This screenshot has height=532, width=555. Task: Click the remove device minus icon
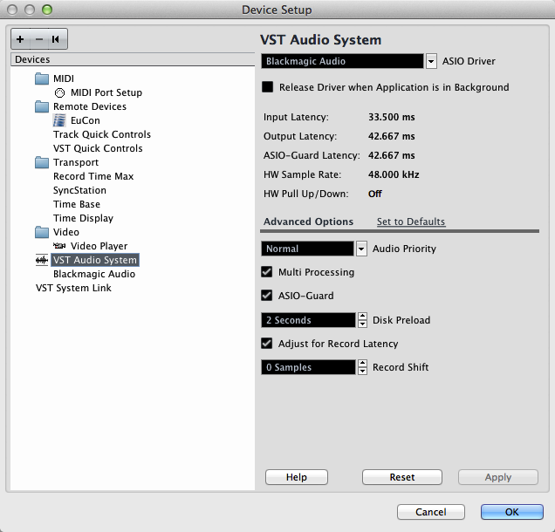point(38,39)
